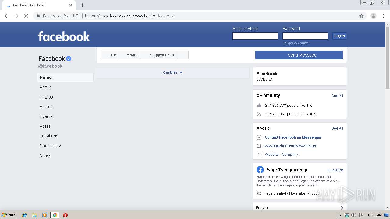The height and width of the screenshot is (219, 390).
Task: Click the Messenger icon in About section
Action: click(x=259, y=137)
